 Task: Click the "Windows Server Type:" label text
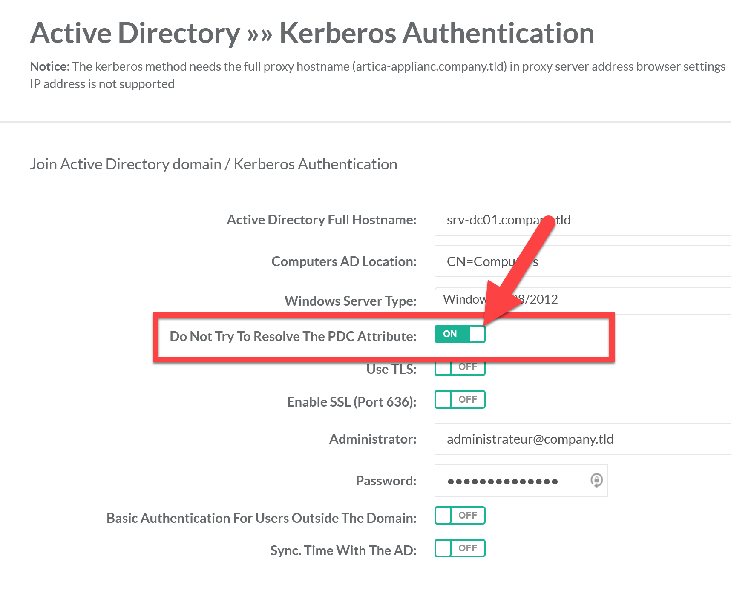click(350, 301)
